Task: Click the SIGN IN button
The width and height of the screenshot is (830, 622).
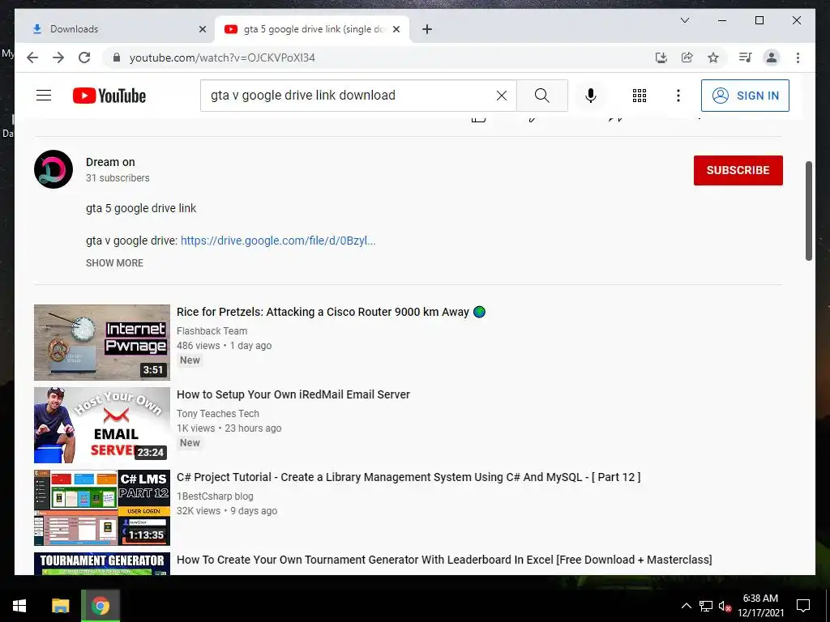Action: click(x=745, y=96)
